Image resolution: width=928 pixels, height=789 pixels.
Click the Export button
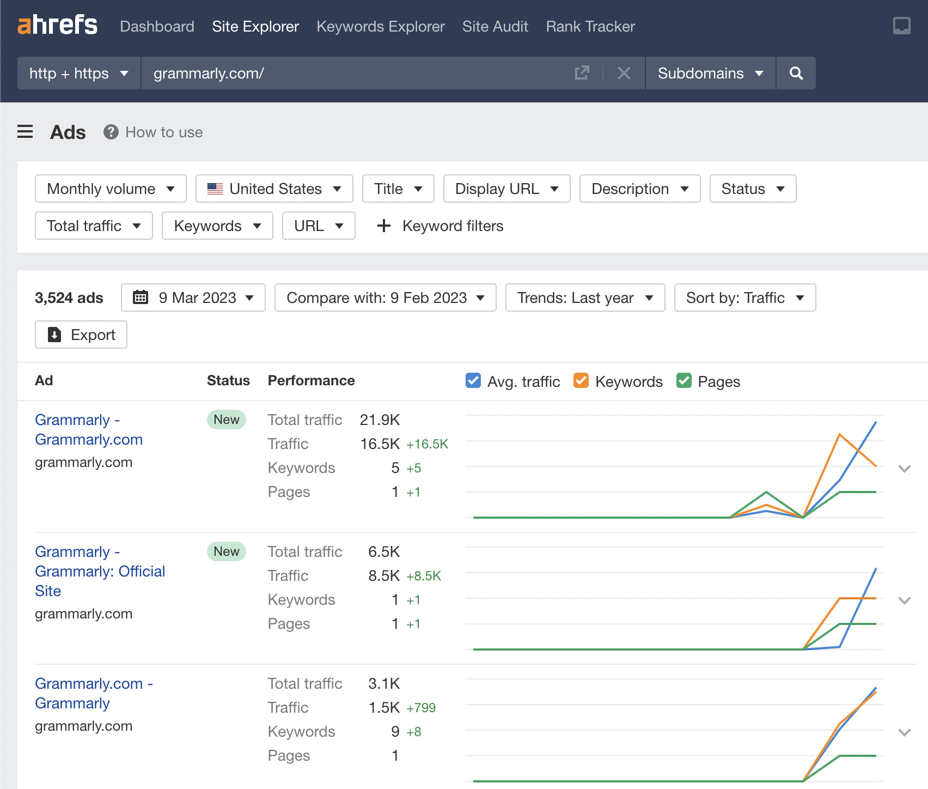pos(81,335)
